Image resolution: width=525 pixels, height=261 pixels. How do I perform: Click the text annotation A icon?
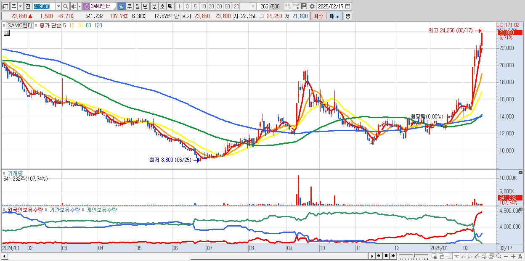(x=520, y=256)
